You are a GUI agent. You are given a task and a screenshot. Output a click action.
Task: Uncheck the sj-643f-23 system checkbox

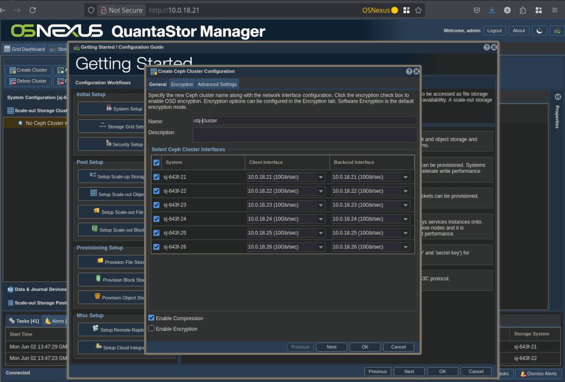[157, 205]
